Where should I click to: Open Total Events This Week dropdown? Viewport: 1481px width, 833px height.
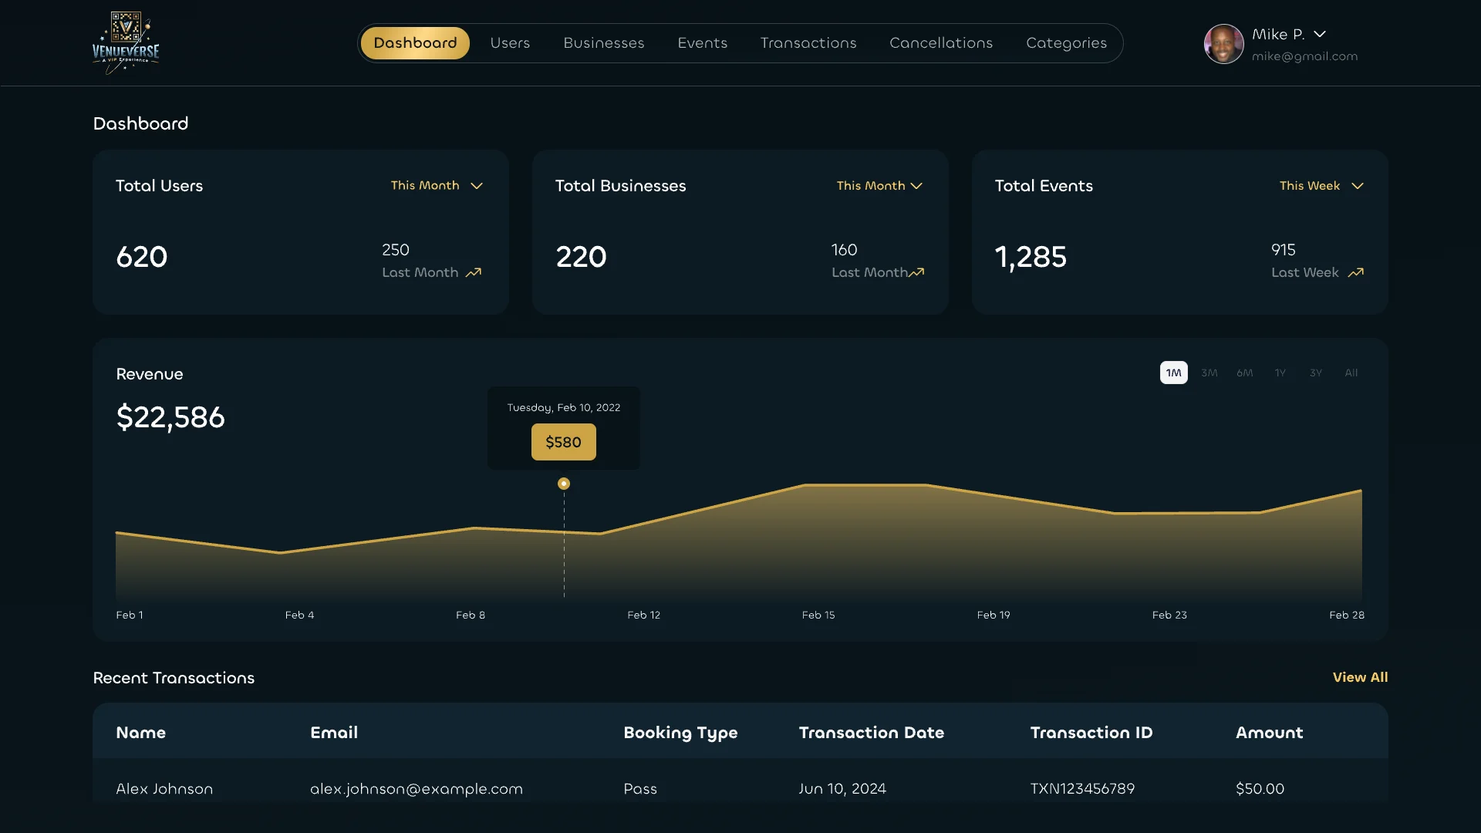click(1321, 186)
